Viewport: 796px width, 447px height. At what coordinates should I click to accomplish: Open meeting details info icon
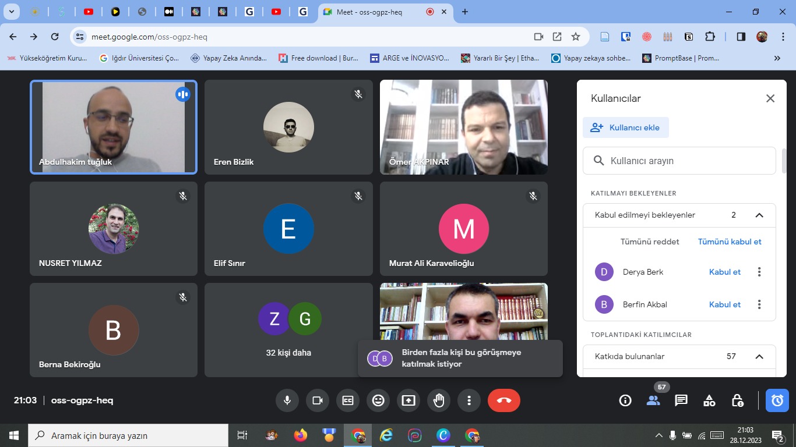point(625,400)
